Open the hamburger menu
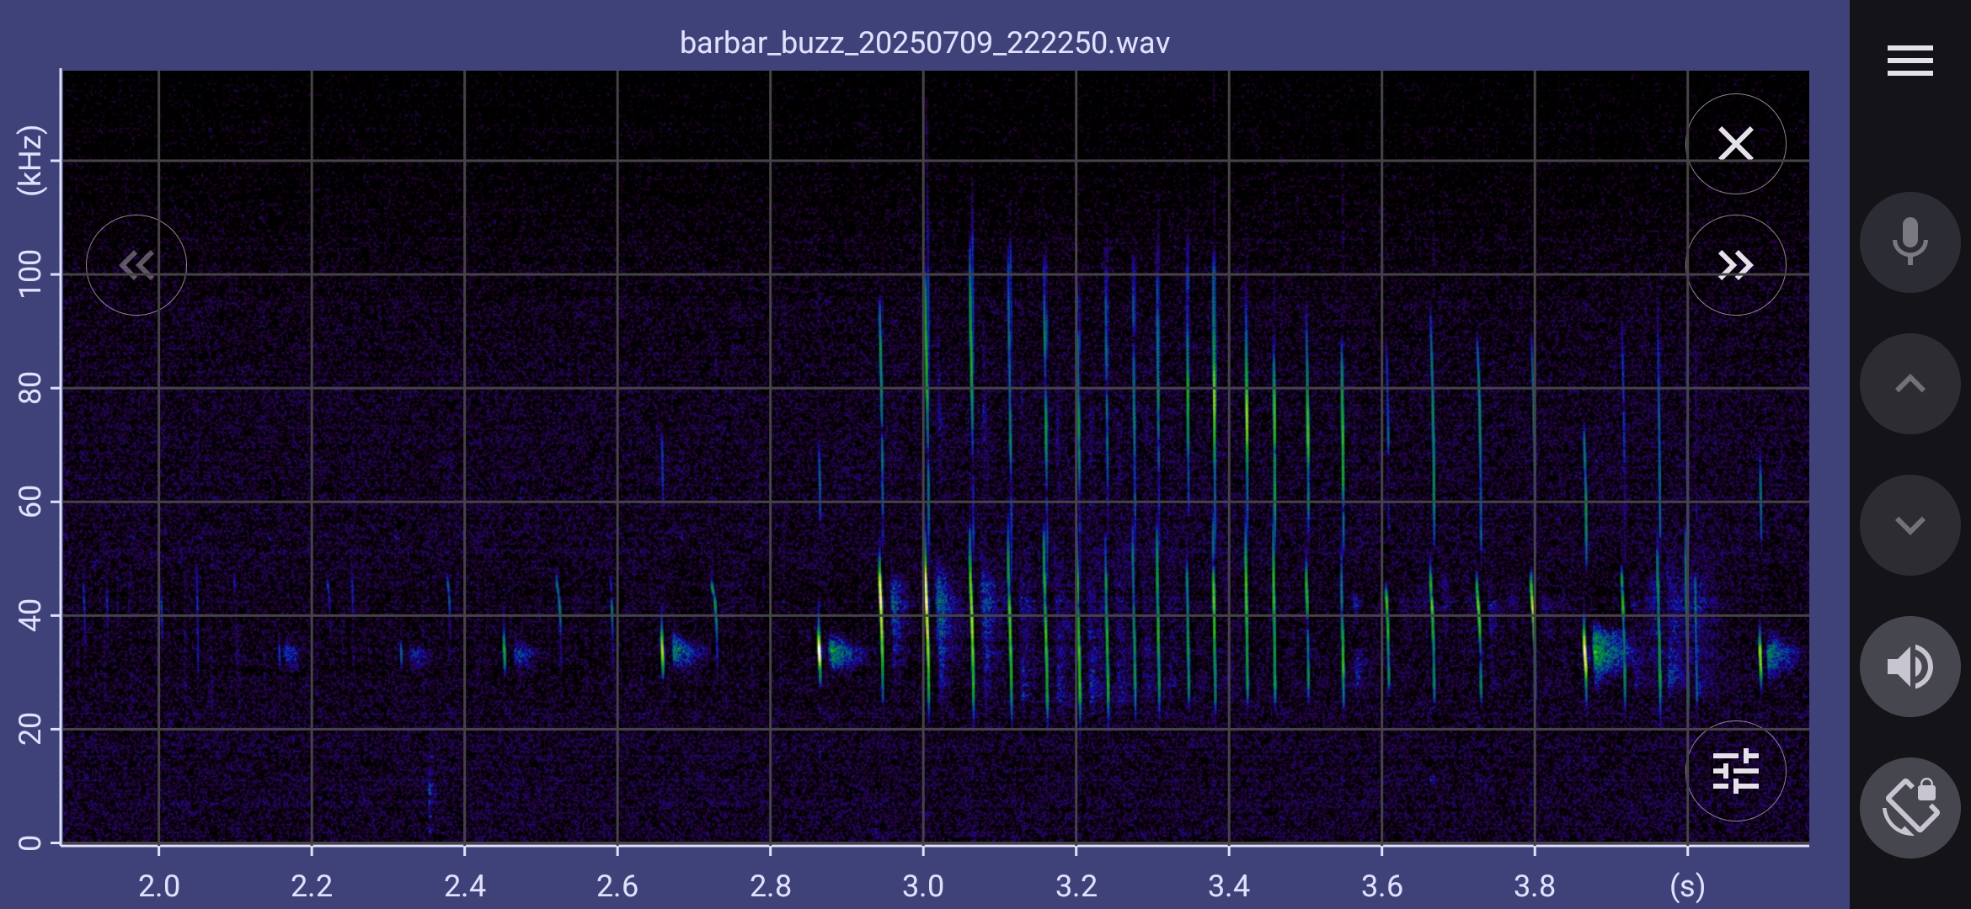 [1910, 61]
